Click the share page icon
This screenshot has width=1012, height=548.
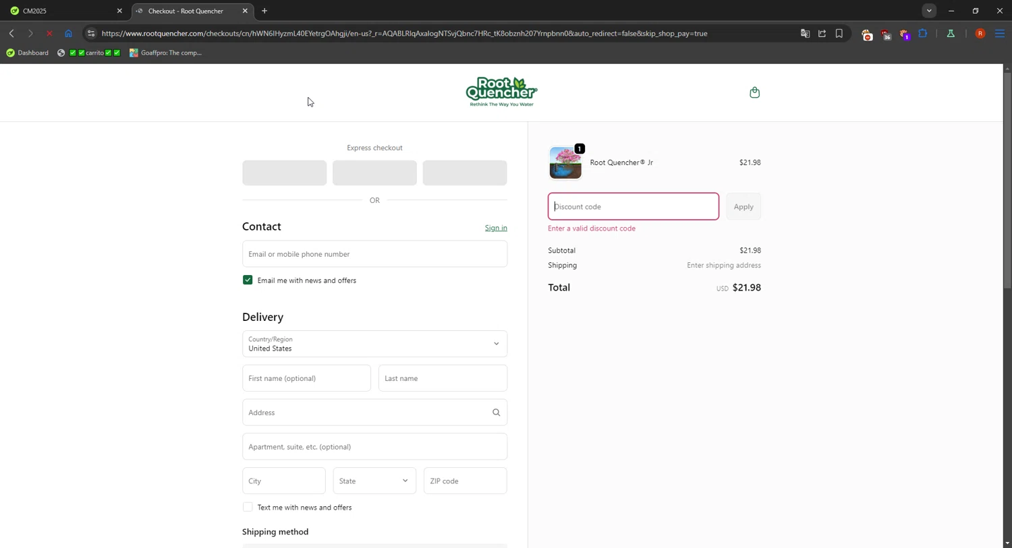(x=822, y=33)
